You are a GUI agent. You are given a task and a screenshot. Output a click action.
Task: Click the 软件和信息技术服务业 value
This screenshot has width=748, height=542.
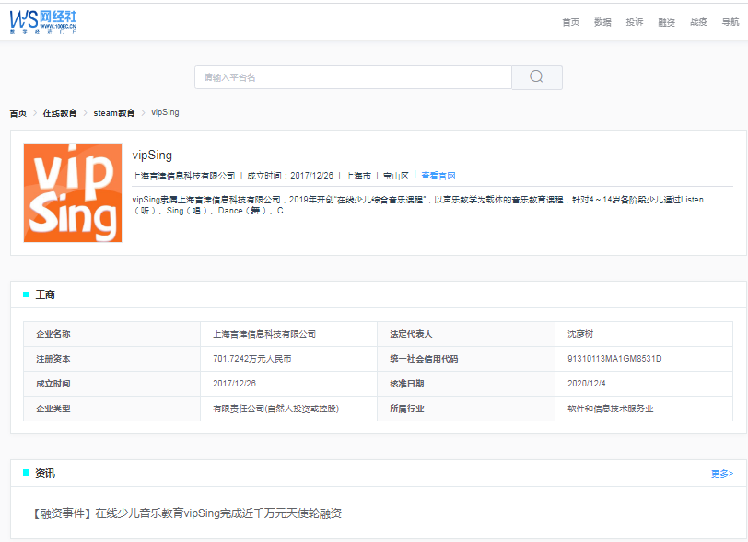tap(610, 409)
